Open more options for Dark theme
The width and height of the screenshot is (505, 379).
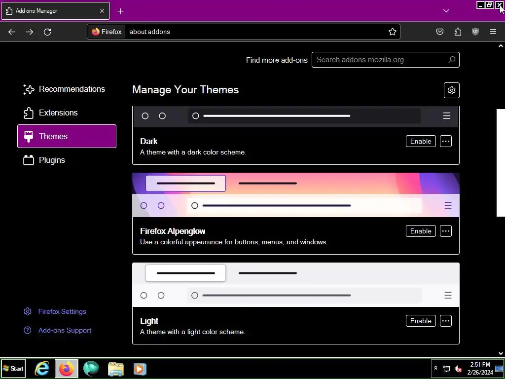click(446, 141)
